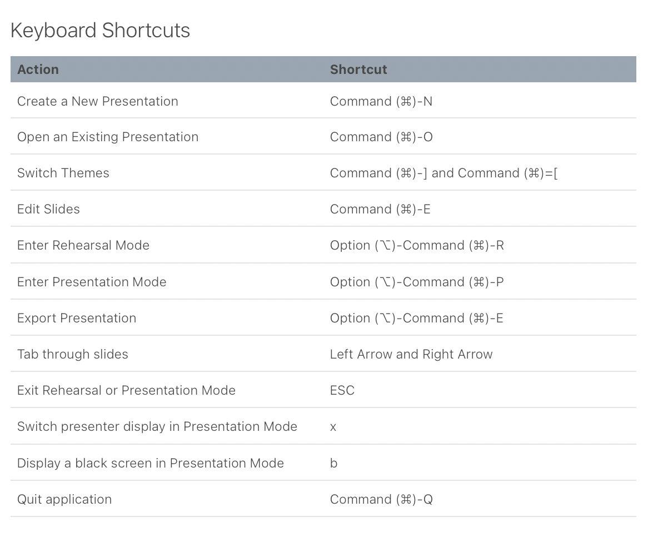The image size is (648, 537).
Task: Select the Export Presentation action
Action: point(77,318)
